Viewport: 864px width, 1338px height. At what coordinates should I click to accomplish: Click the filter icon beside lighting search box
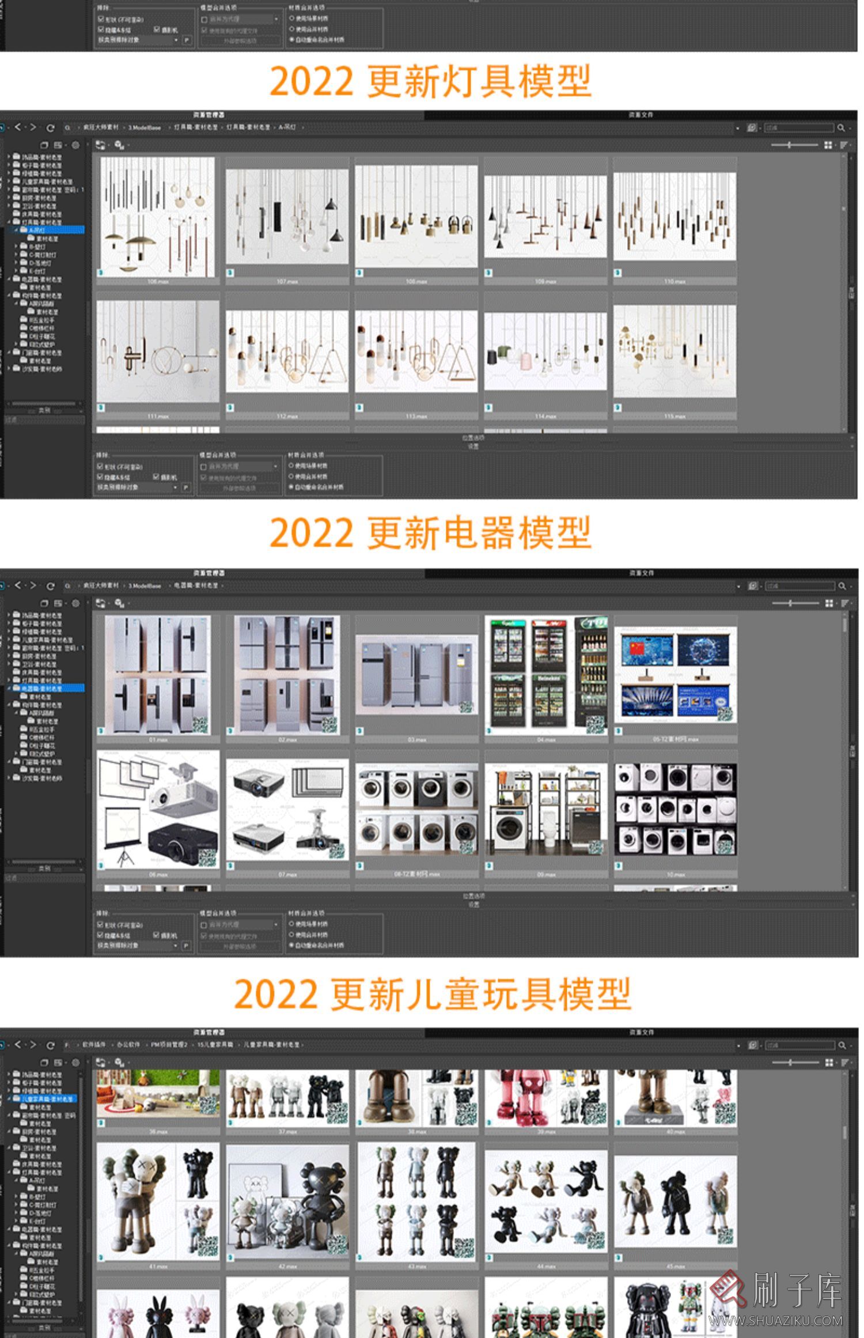(752, 128)
